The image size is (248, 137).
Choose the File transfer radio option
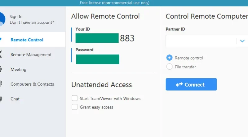(x=169, y=66)
